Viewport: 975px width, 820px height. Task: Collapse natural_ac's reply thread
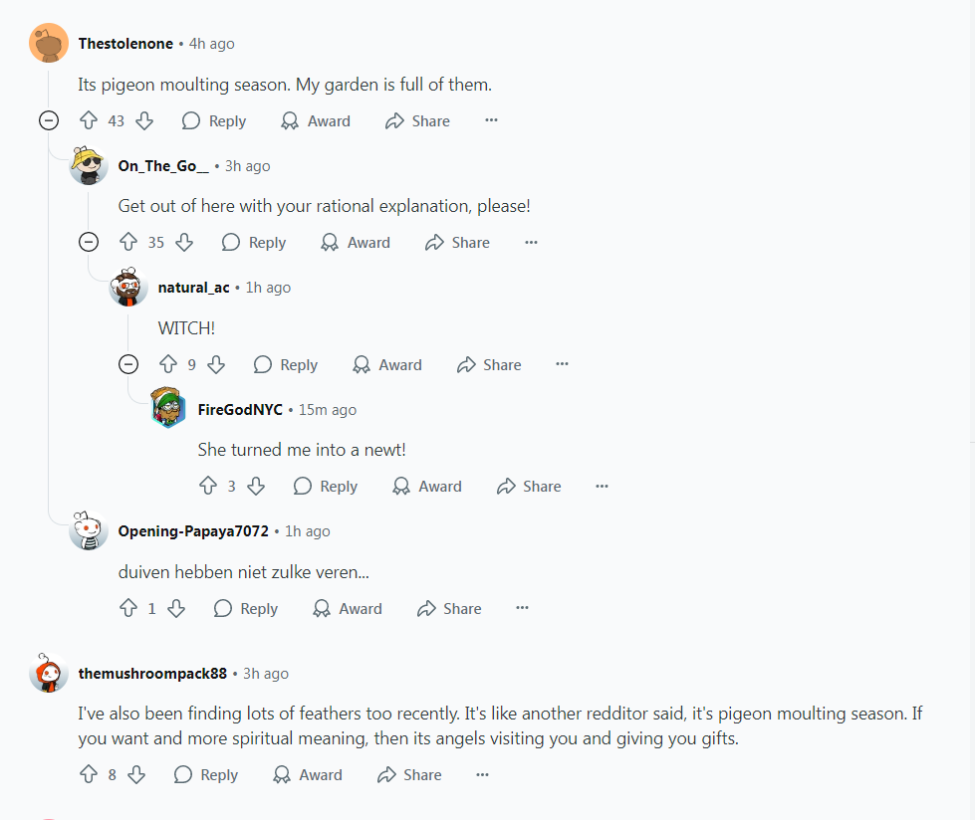[x=128, y=365]
